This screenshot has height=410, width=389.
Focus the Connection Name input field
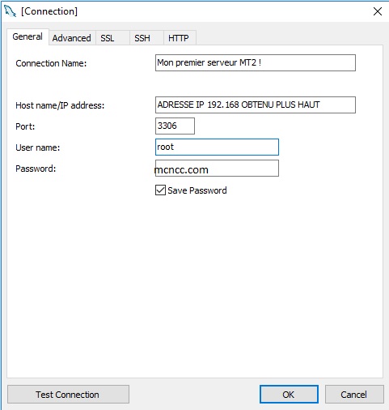[256, 63]
